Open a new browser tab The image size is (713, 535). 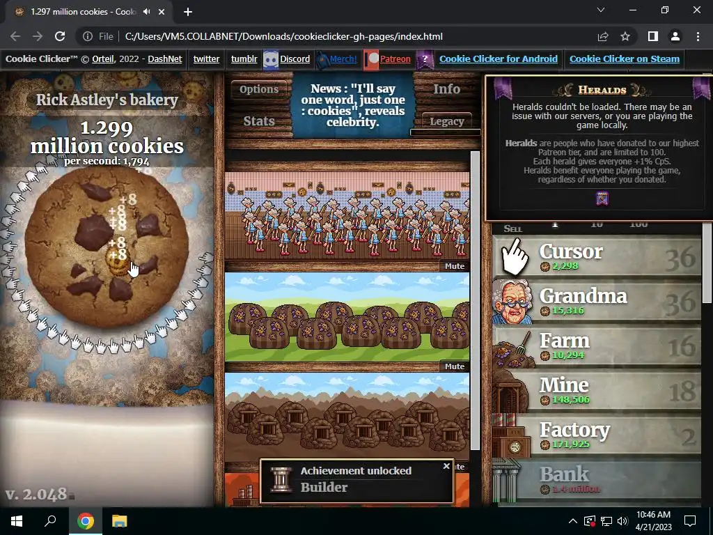coord(188,12)
